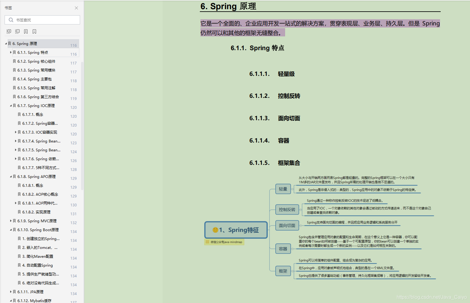Open bookmark 6.1.4. Spring 主要包

pyautogui.click(x=35, y=79)
